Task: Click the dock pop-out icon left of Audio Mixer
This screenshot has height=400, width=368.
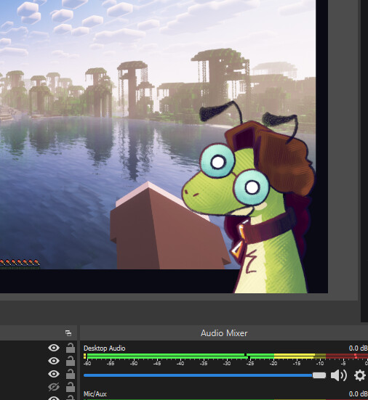Action: [x=68, y=333]
